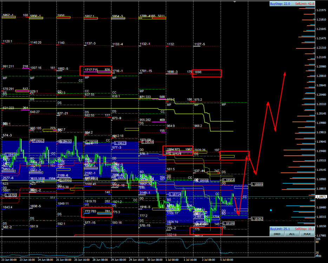Select the 1.18199 level label
The height and width of the screenshot is (263, 328).
click(229, 223)
